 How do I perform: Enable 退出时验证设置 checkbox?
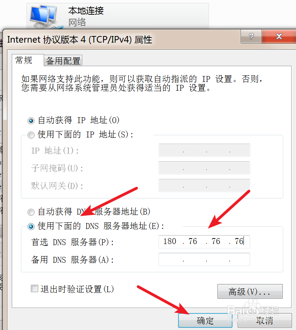[35, 288]
